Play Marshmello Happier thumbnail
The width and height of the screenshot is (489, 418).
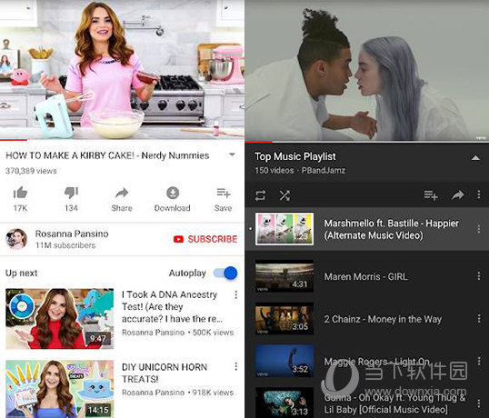tap(284, 229)
